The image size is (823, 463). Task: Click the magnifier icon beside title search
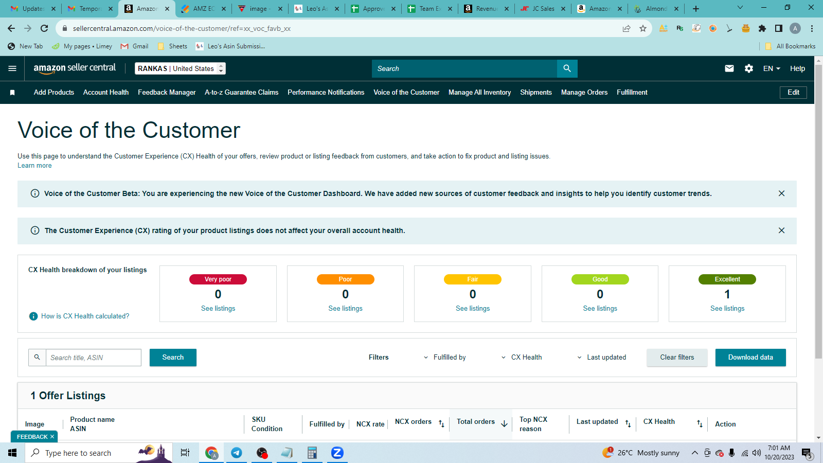click(x=37, y=358)
